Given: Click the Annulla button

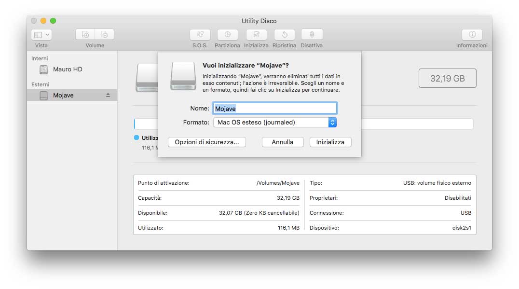Looking at the screenshot, I should coord(283,142).
